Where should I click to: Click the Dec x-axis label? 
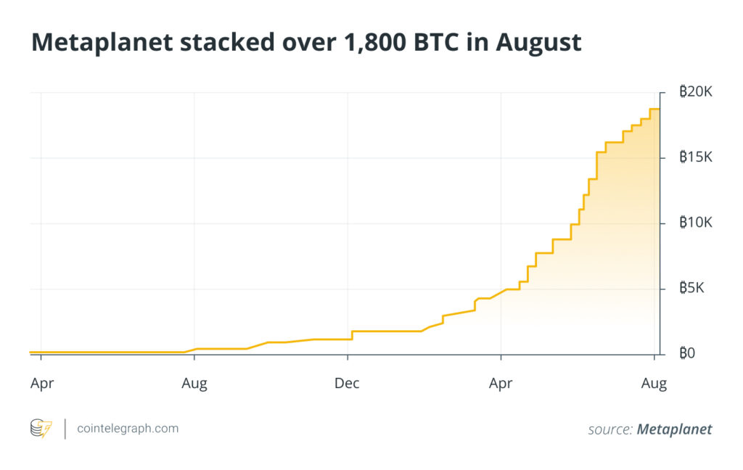click(x=347, y=384)
